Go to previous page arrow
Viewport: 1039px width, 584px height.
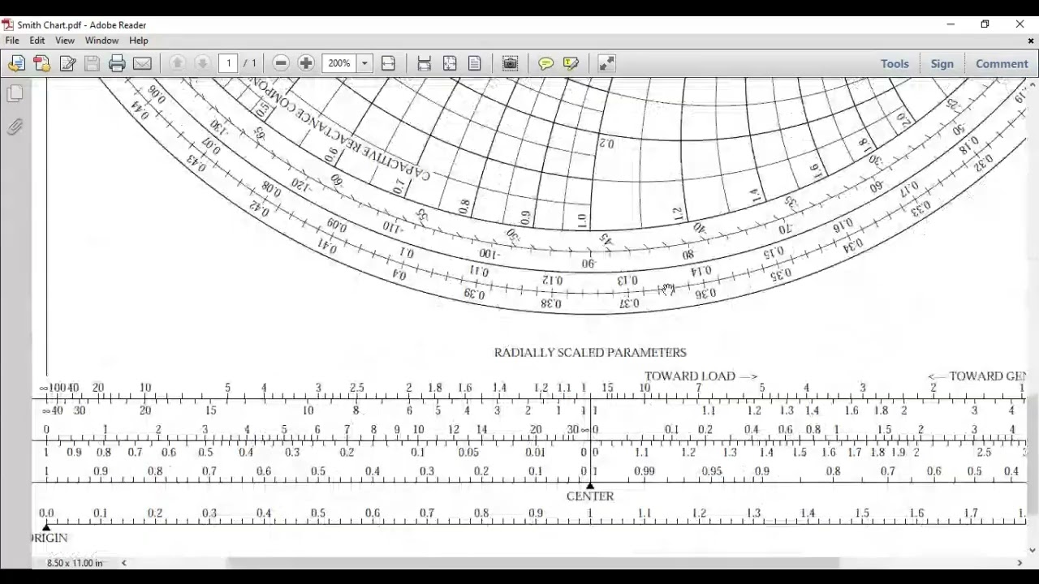177,63
